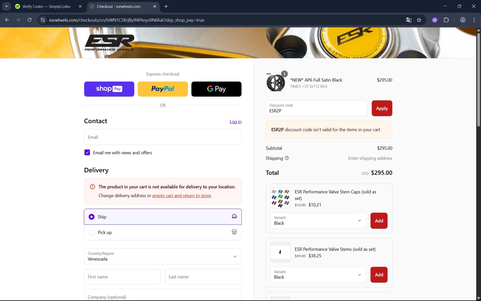Open the purple extension icon
481x301 pixels.
point(435,20)
